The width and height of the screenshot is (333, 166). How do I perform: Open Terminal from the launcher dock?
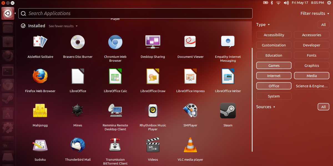[x=8, y=71]
